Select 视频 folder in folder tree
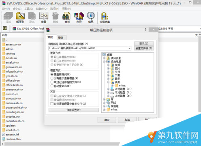 (115, 65)
